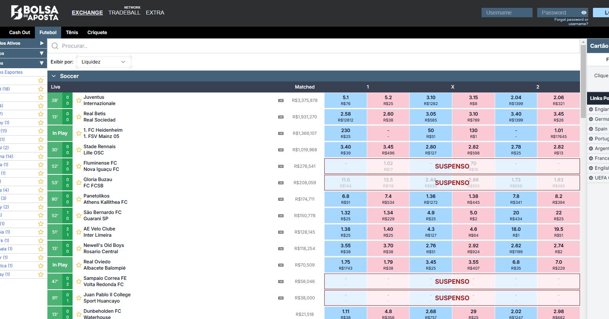Click the search magnifier icon
The height and width of the screenshot is (319, 609).
coord(55,46)
